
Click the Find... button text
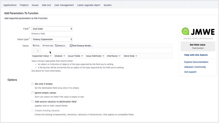[x=38, y=46]
